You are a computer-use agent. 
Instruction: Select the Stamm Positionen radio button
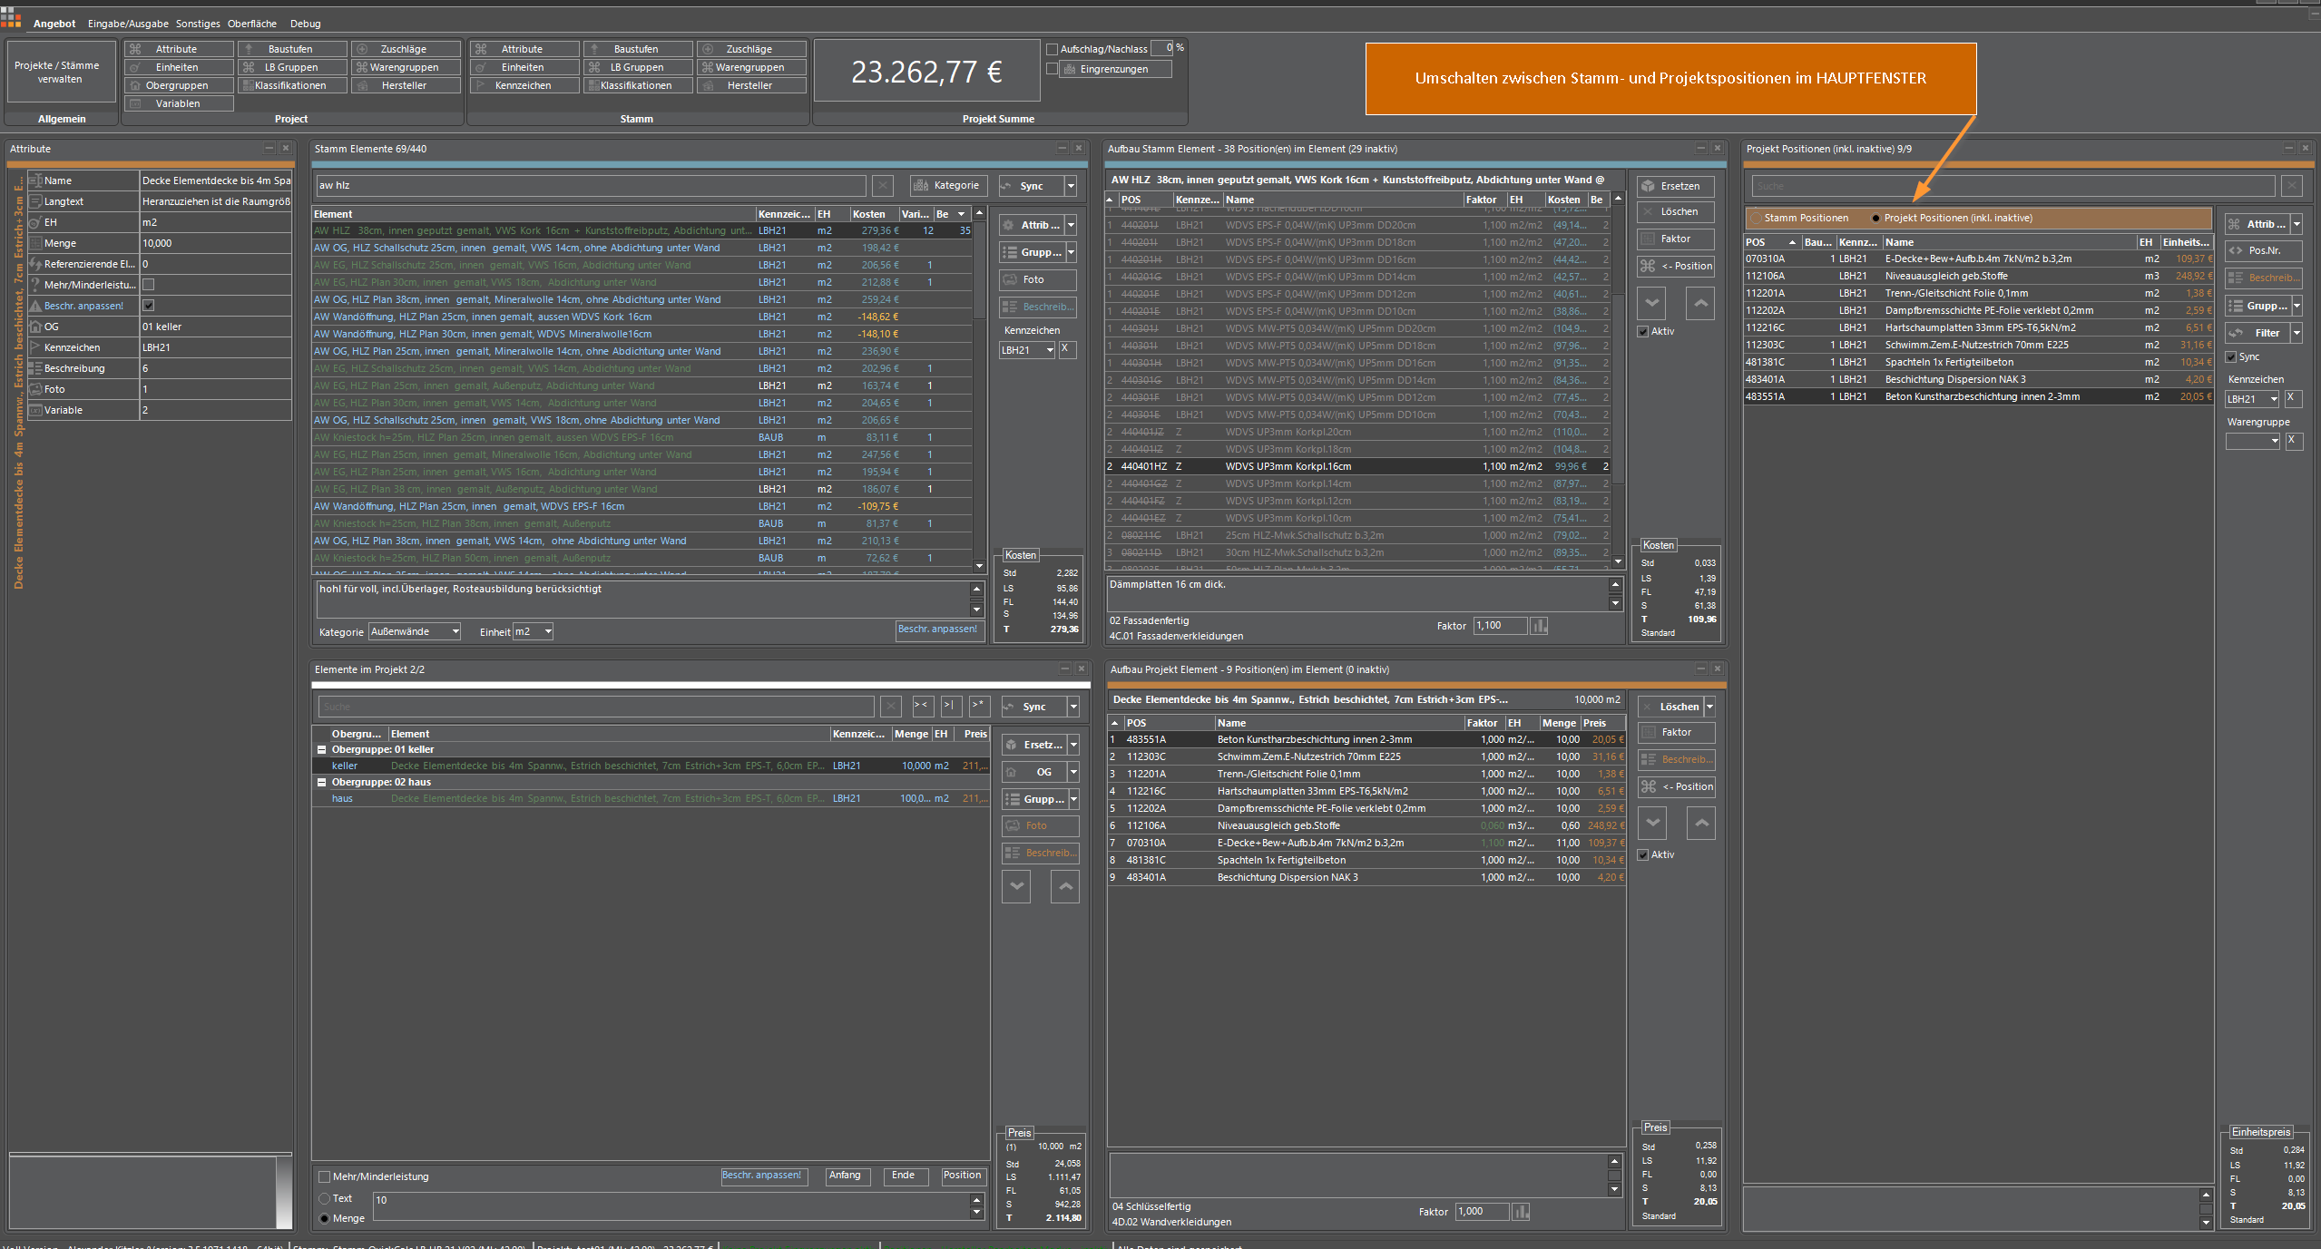(1756, 218)
